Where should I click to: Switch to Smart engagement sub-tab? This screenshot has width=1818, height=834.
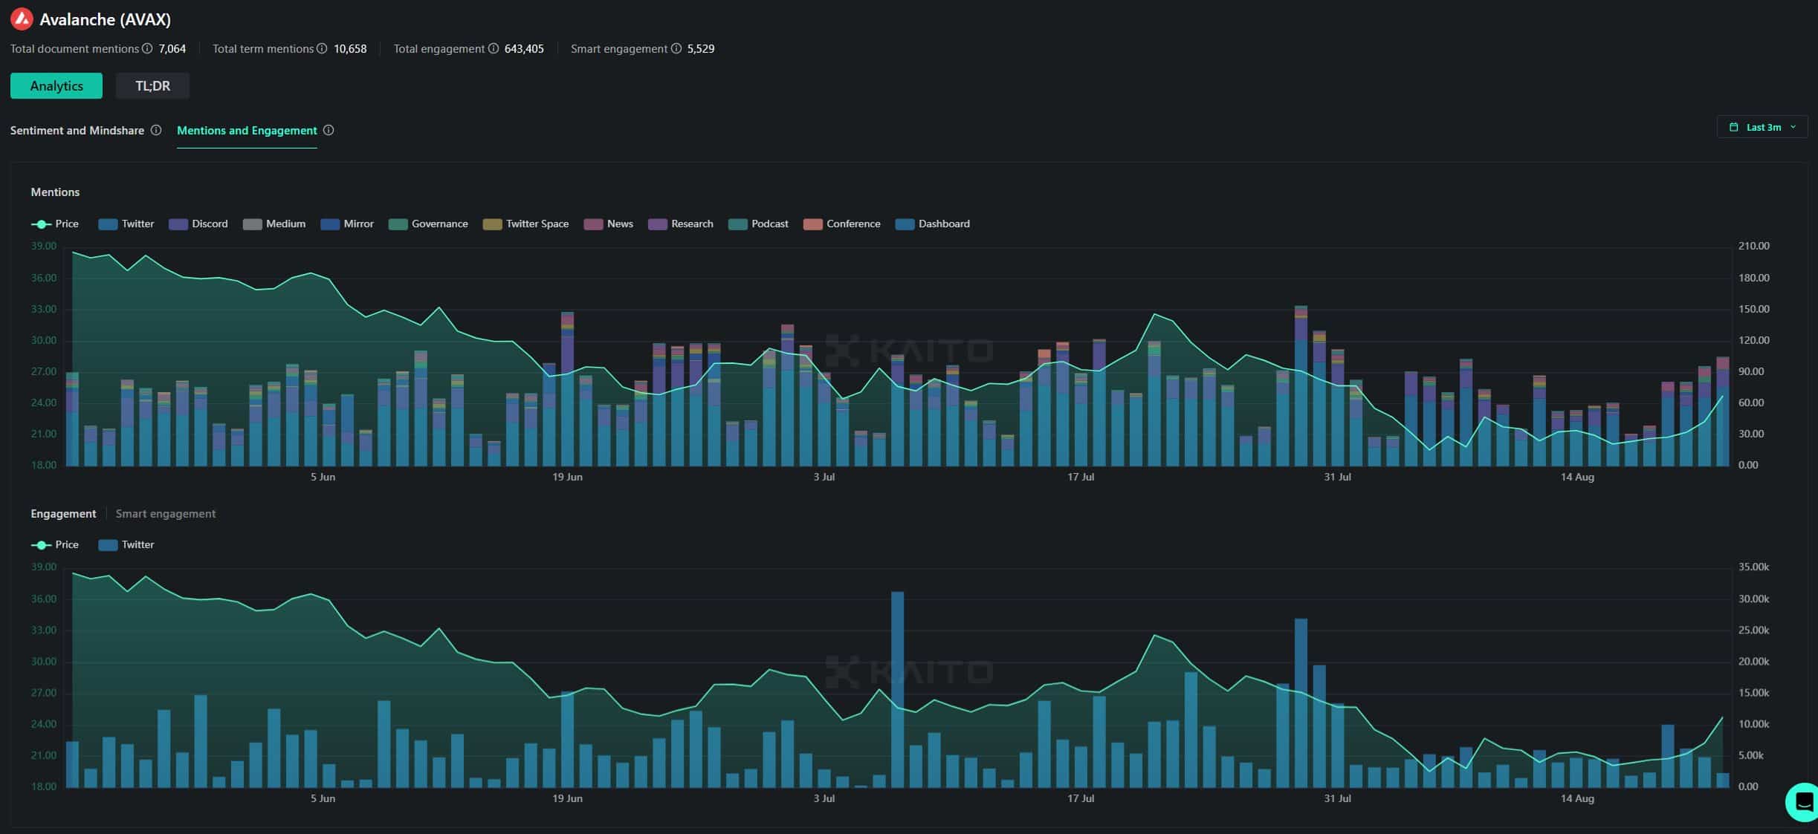coord(166,513)
